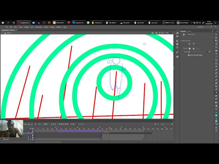This screenshot has height=164, width=219.
Task: Select the Paint Bucket tool
Action: tap(216, 83)
